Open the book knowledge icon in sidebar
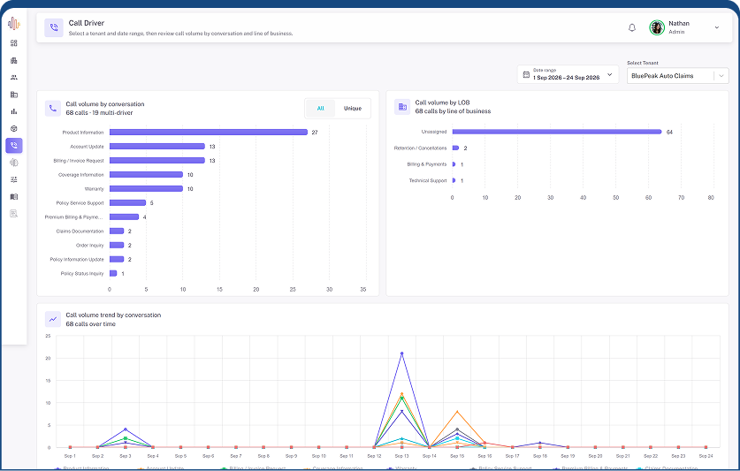 click(13, 196)
